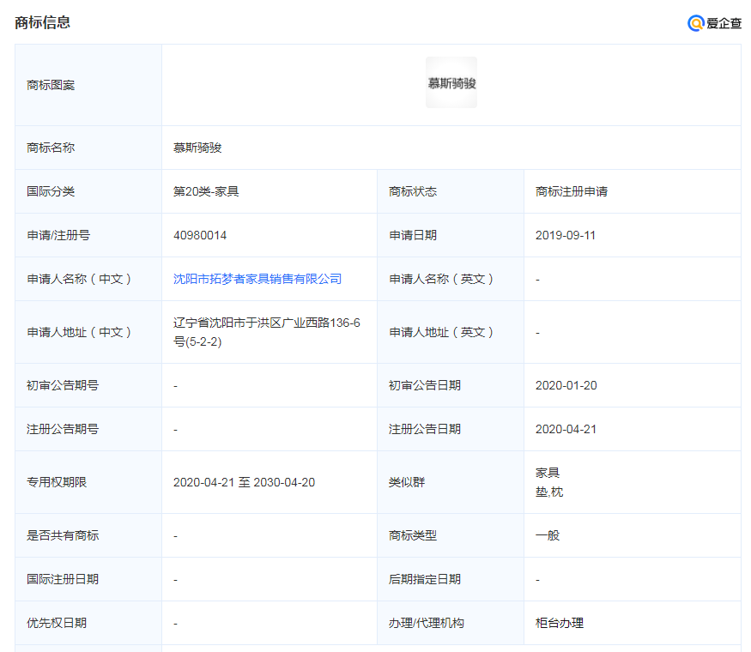This screenshot has height=652, width=751.
Task: Click the 商标状态 label
Action: (413, 191)
